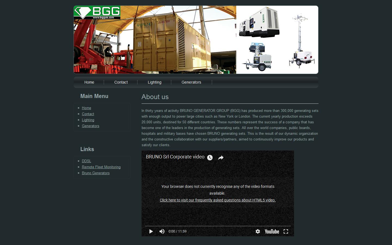Open the Generators navigation menu item
Viewport: 392px width, 245px height.
pos(191,82)
